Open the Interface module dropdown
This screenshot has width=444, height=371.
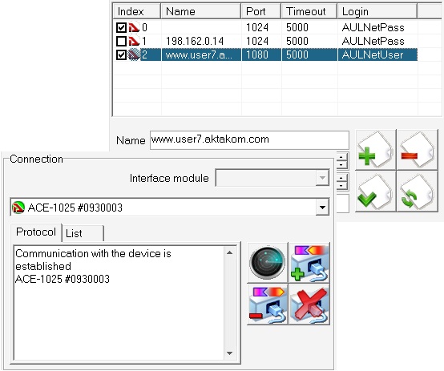322,178
